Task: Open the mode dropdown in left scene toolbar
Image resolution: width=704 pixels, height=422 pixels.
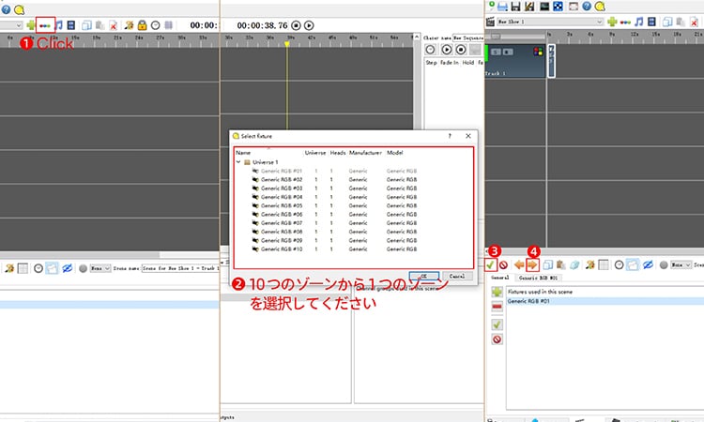Action: pos(100,268)
